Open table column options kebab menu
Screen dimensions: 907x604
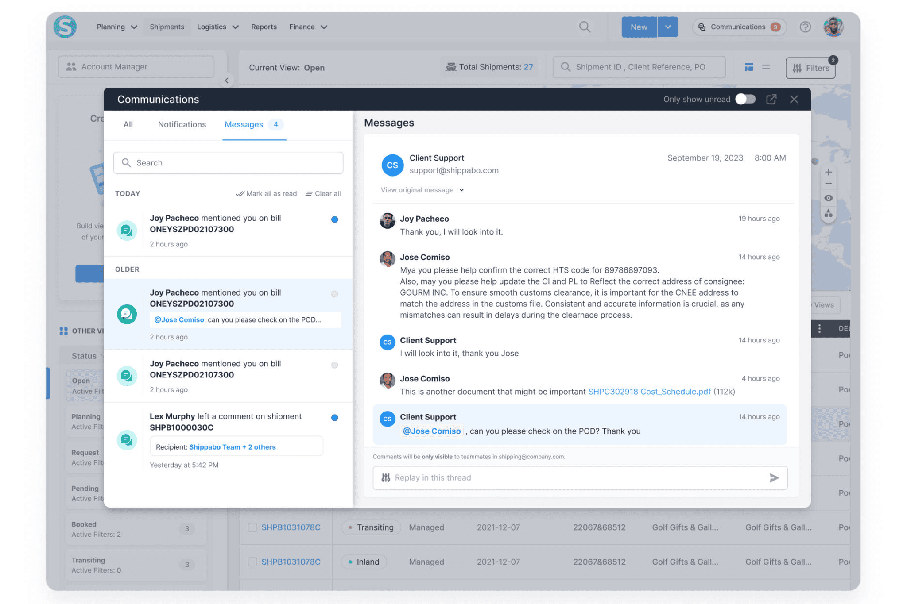click(819, 328)
